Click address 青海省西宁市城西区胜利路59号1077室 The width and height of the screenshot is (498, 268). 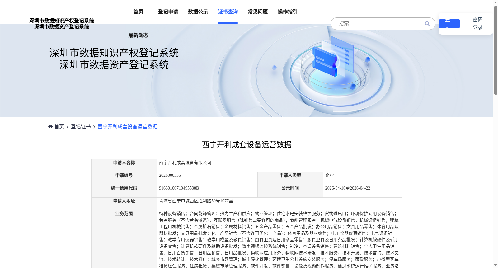pyautogui.click(x=196, y=201)
